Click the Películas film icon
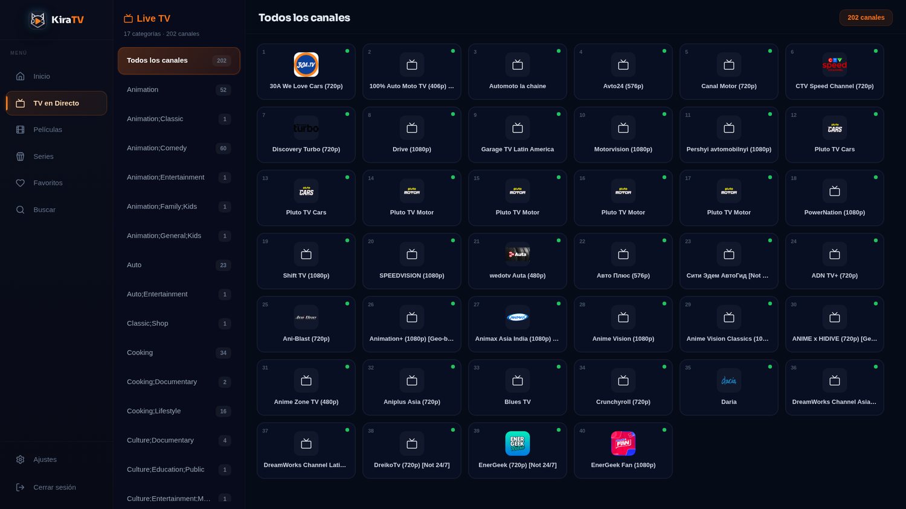This screenshot has height=509, width=906. pos(21,130)
